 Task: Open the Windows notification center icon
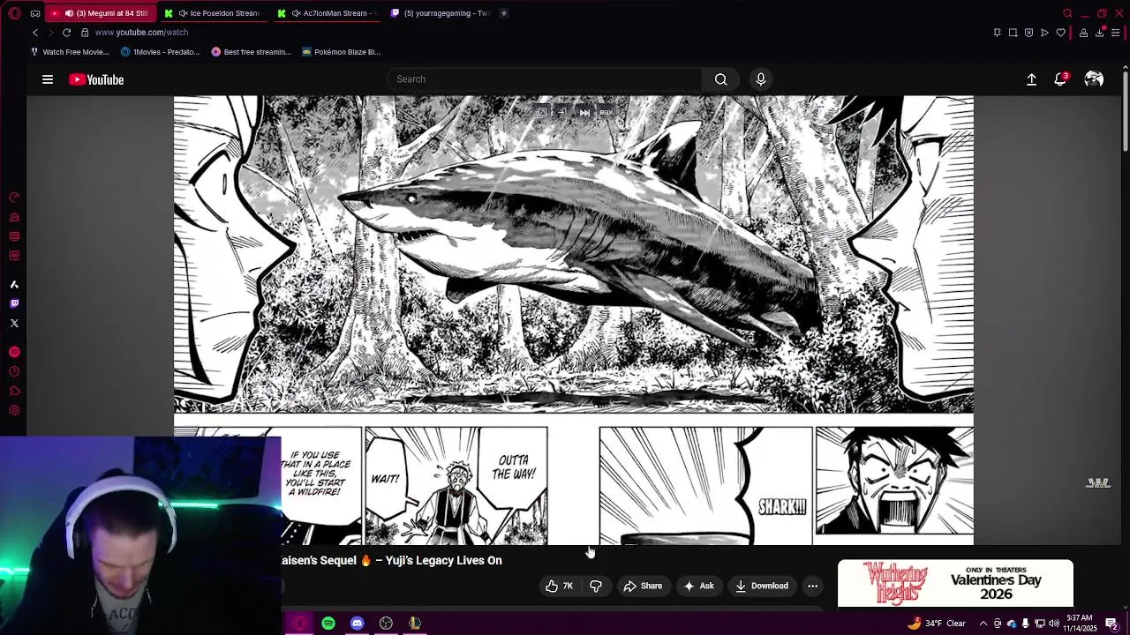tap(1112, 624)
